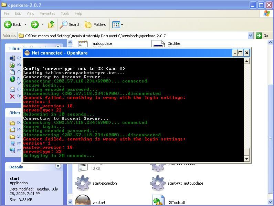Image resolution: width=274 pixels, height=206 pixels.
Task: Click the Move this file task icon
Action: point(12,65)
